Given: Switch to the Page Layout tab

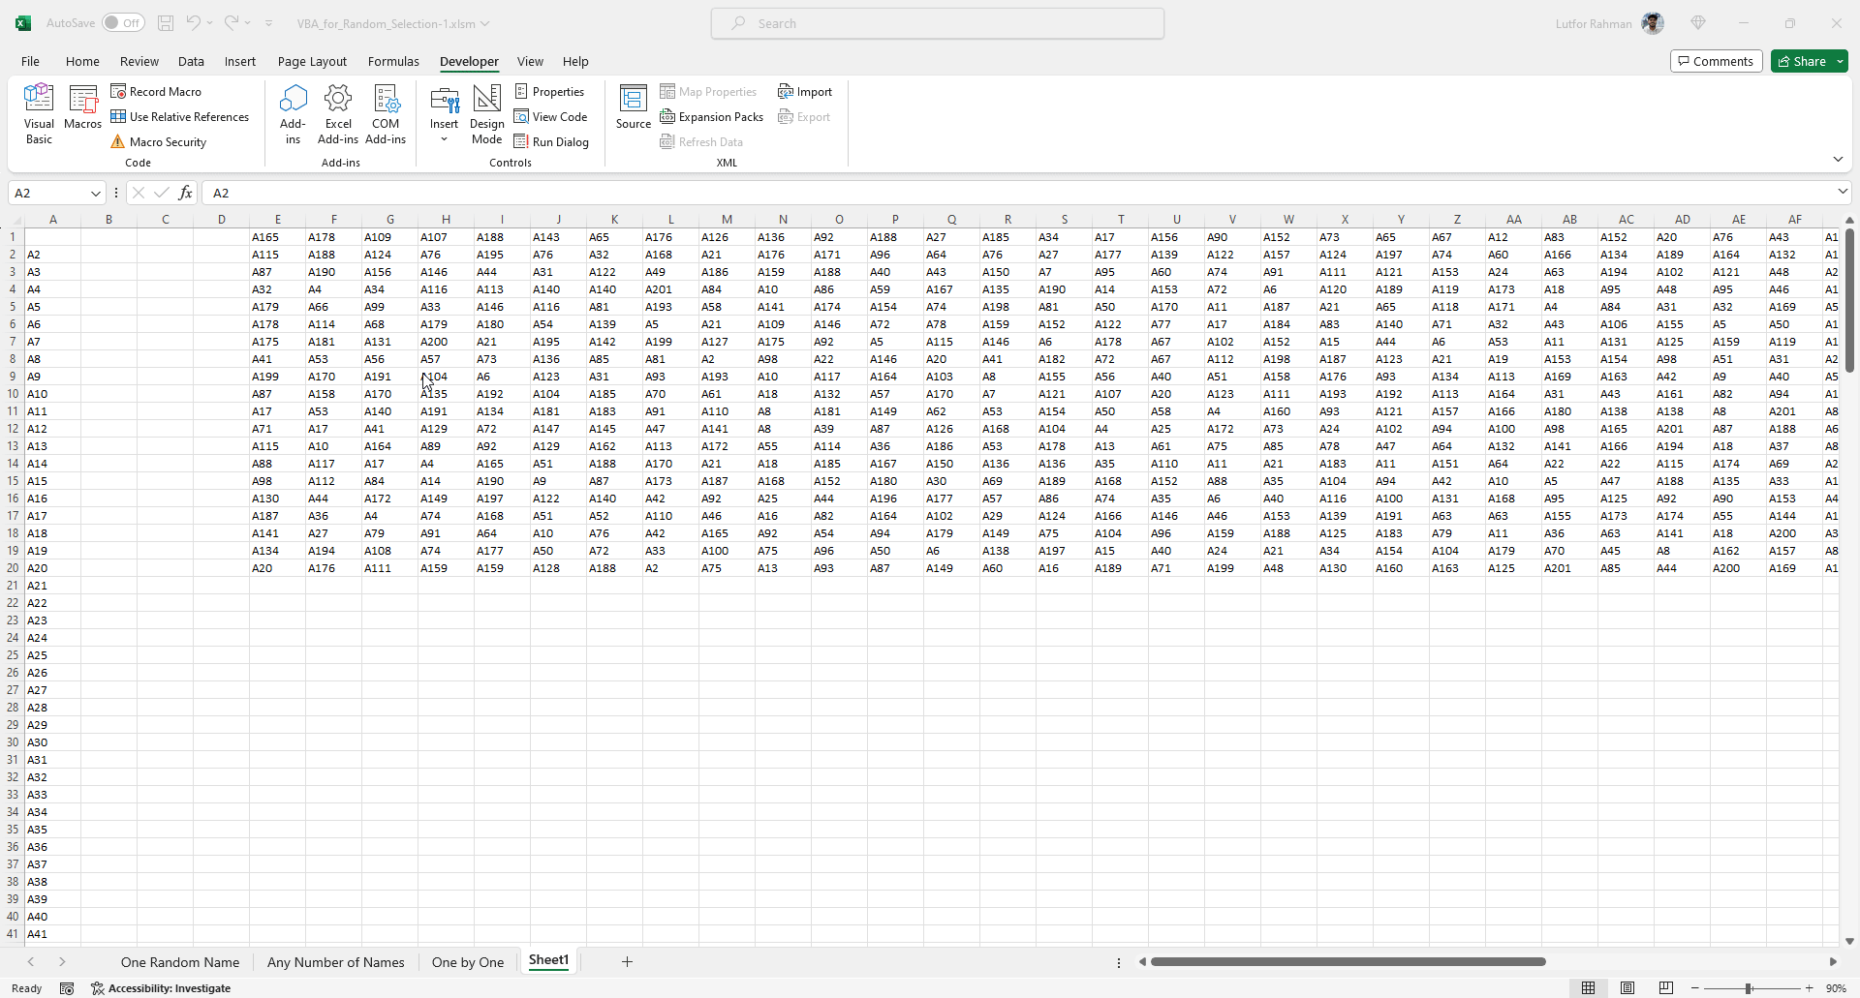Looking at the screenshot, I should click(x=312, y=61).
